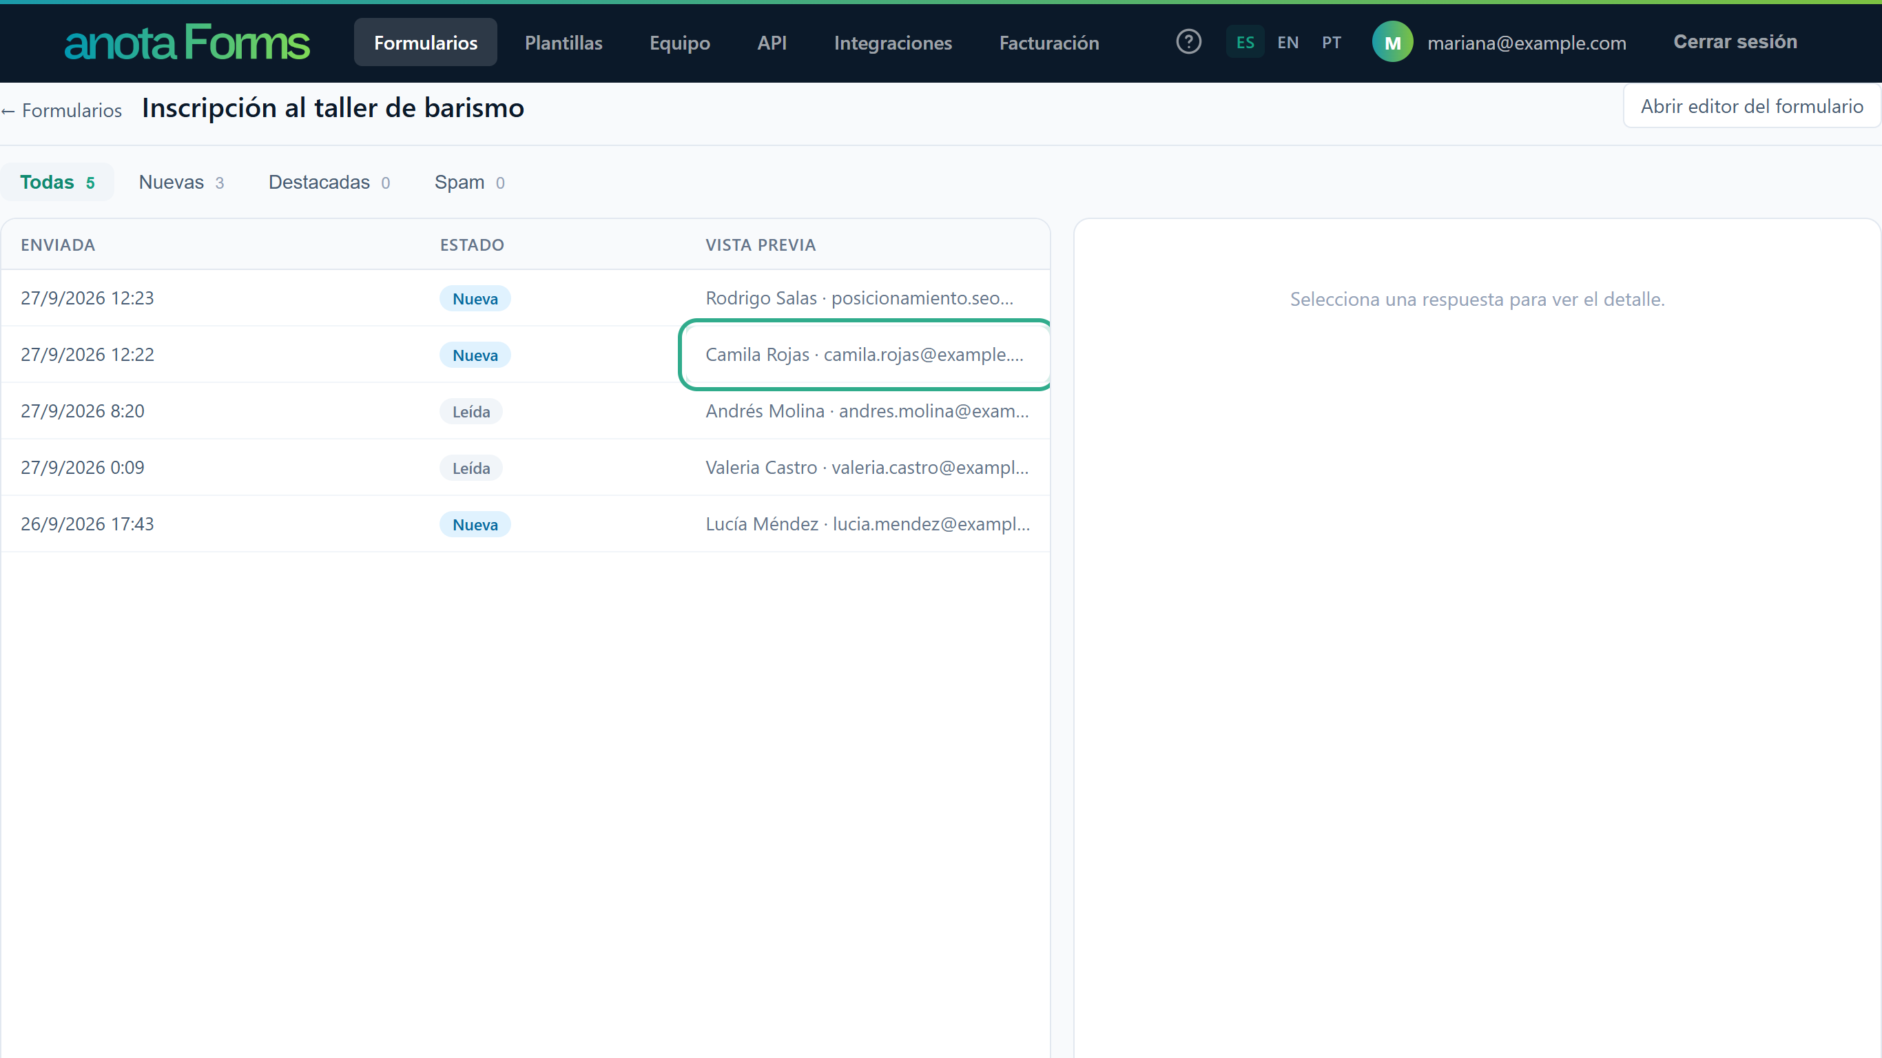The width and height of the screenshot is (1882, 1058).
Task: Click Leída badge in Andrés Molina row
Action: [471, 411]
